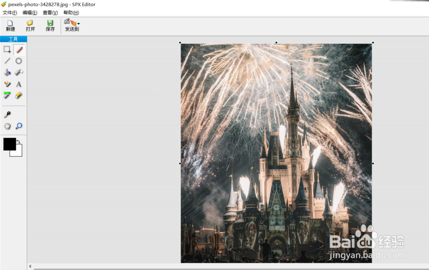Select the Airbrush spray tool
Screen dimensions: 429x270
[x=18, y=73]
